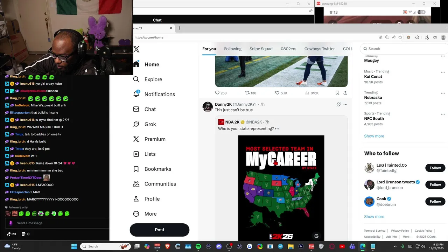The width and height of the screenshot is (448, 252).
Task: Follow L&G | Tainted.Co
Action: tap(435, 168)
